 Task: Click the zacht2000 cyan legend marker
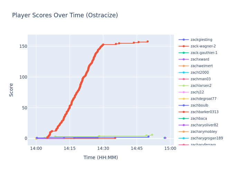point(184,73)
